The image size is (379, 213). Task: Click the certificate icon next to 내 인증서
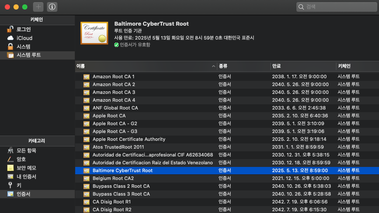coord(10,176)
